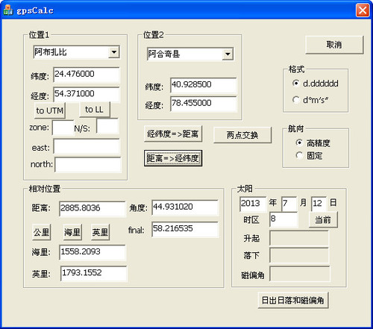Click the 位置2 纬度 field 40.928500
Screen dimensions: 373x329
tap(204, 85)
